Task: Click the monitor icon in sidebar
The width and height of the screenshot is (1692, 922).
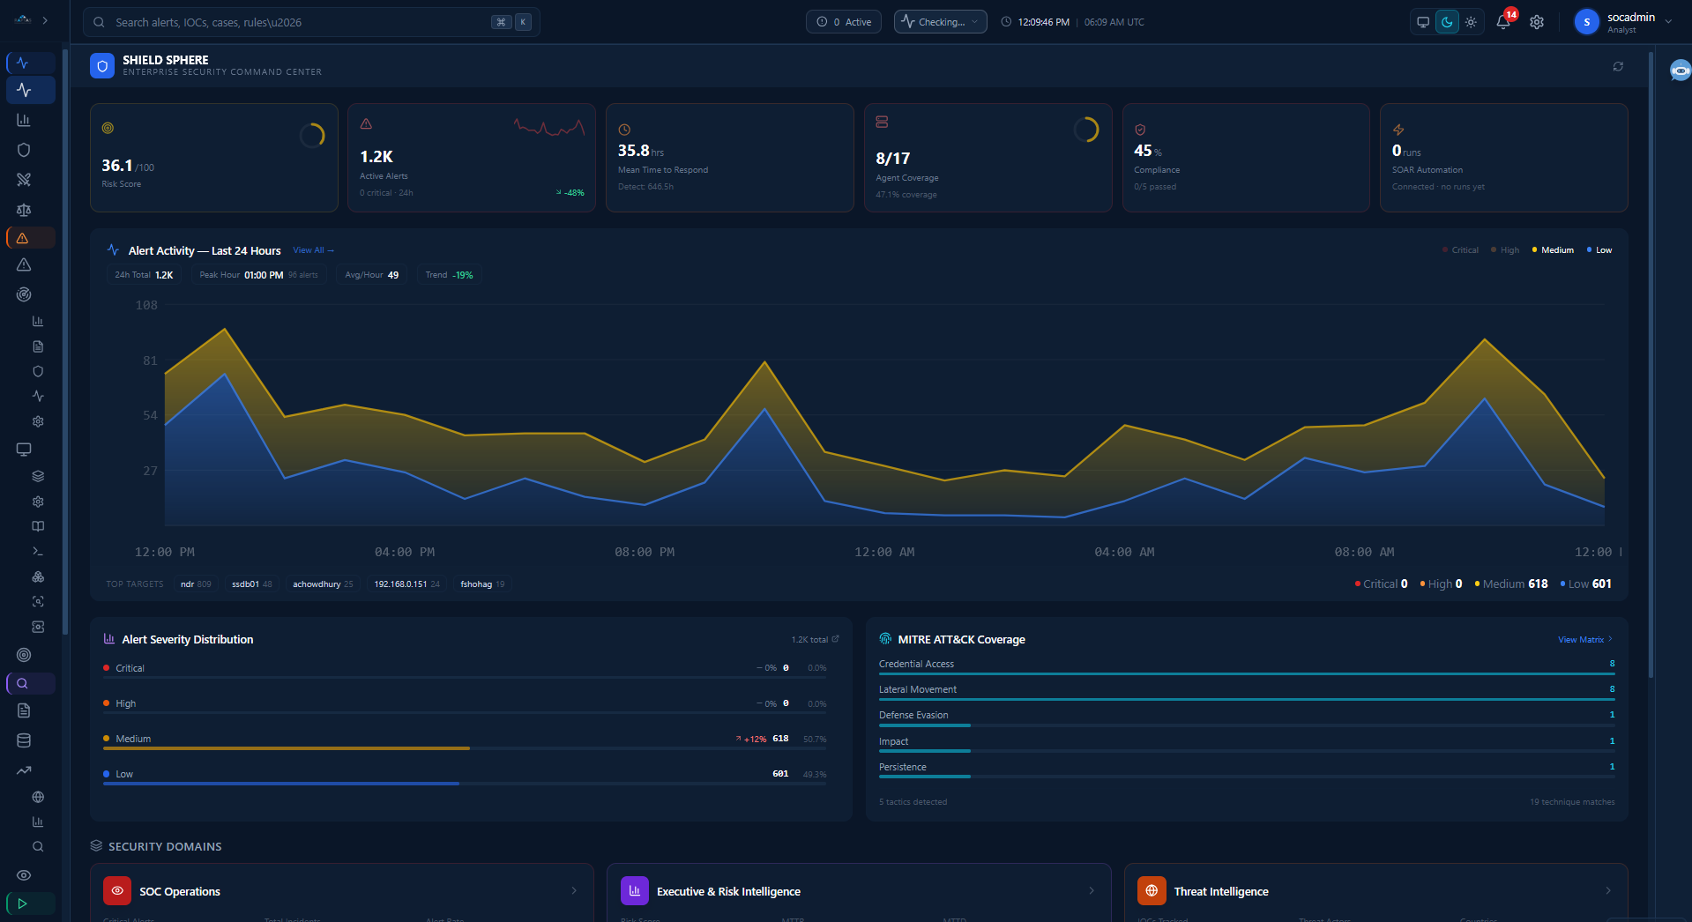Action: click(24, 450)
